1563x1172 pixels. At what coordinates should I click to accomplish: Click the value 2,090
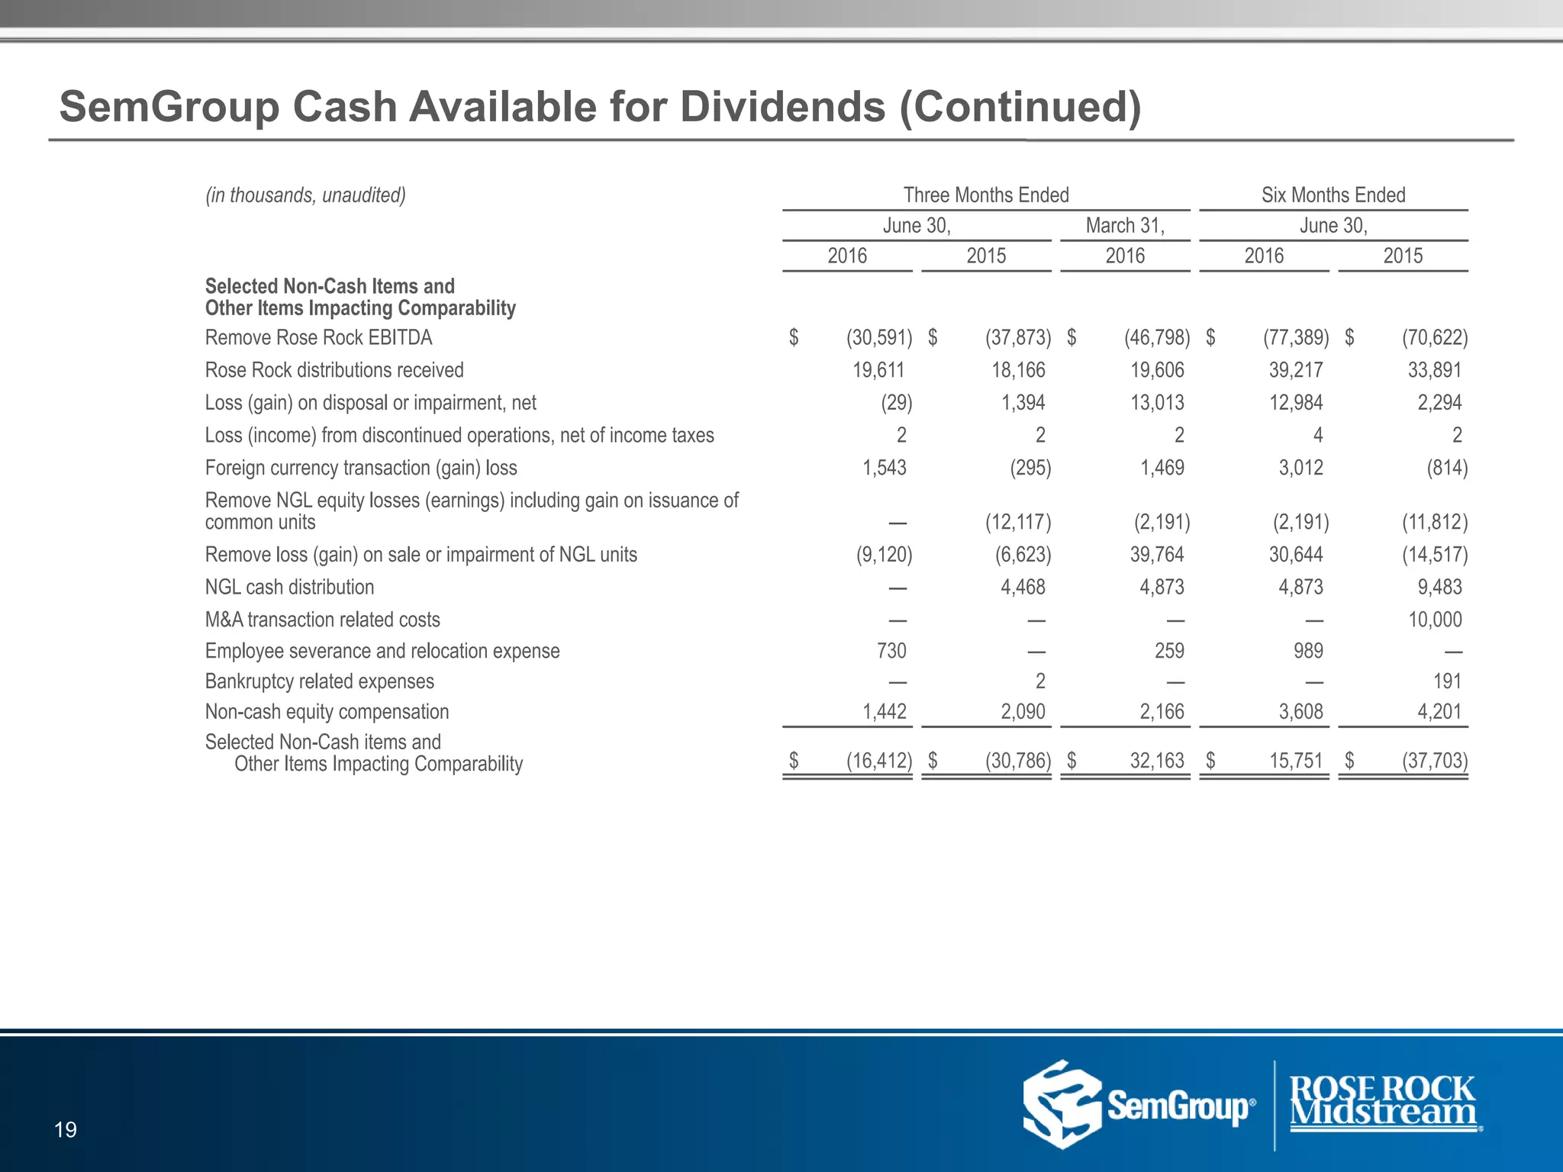tap(1023, 712)
